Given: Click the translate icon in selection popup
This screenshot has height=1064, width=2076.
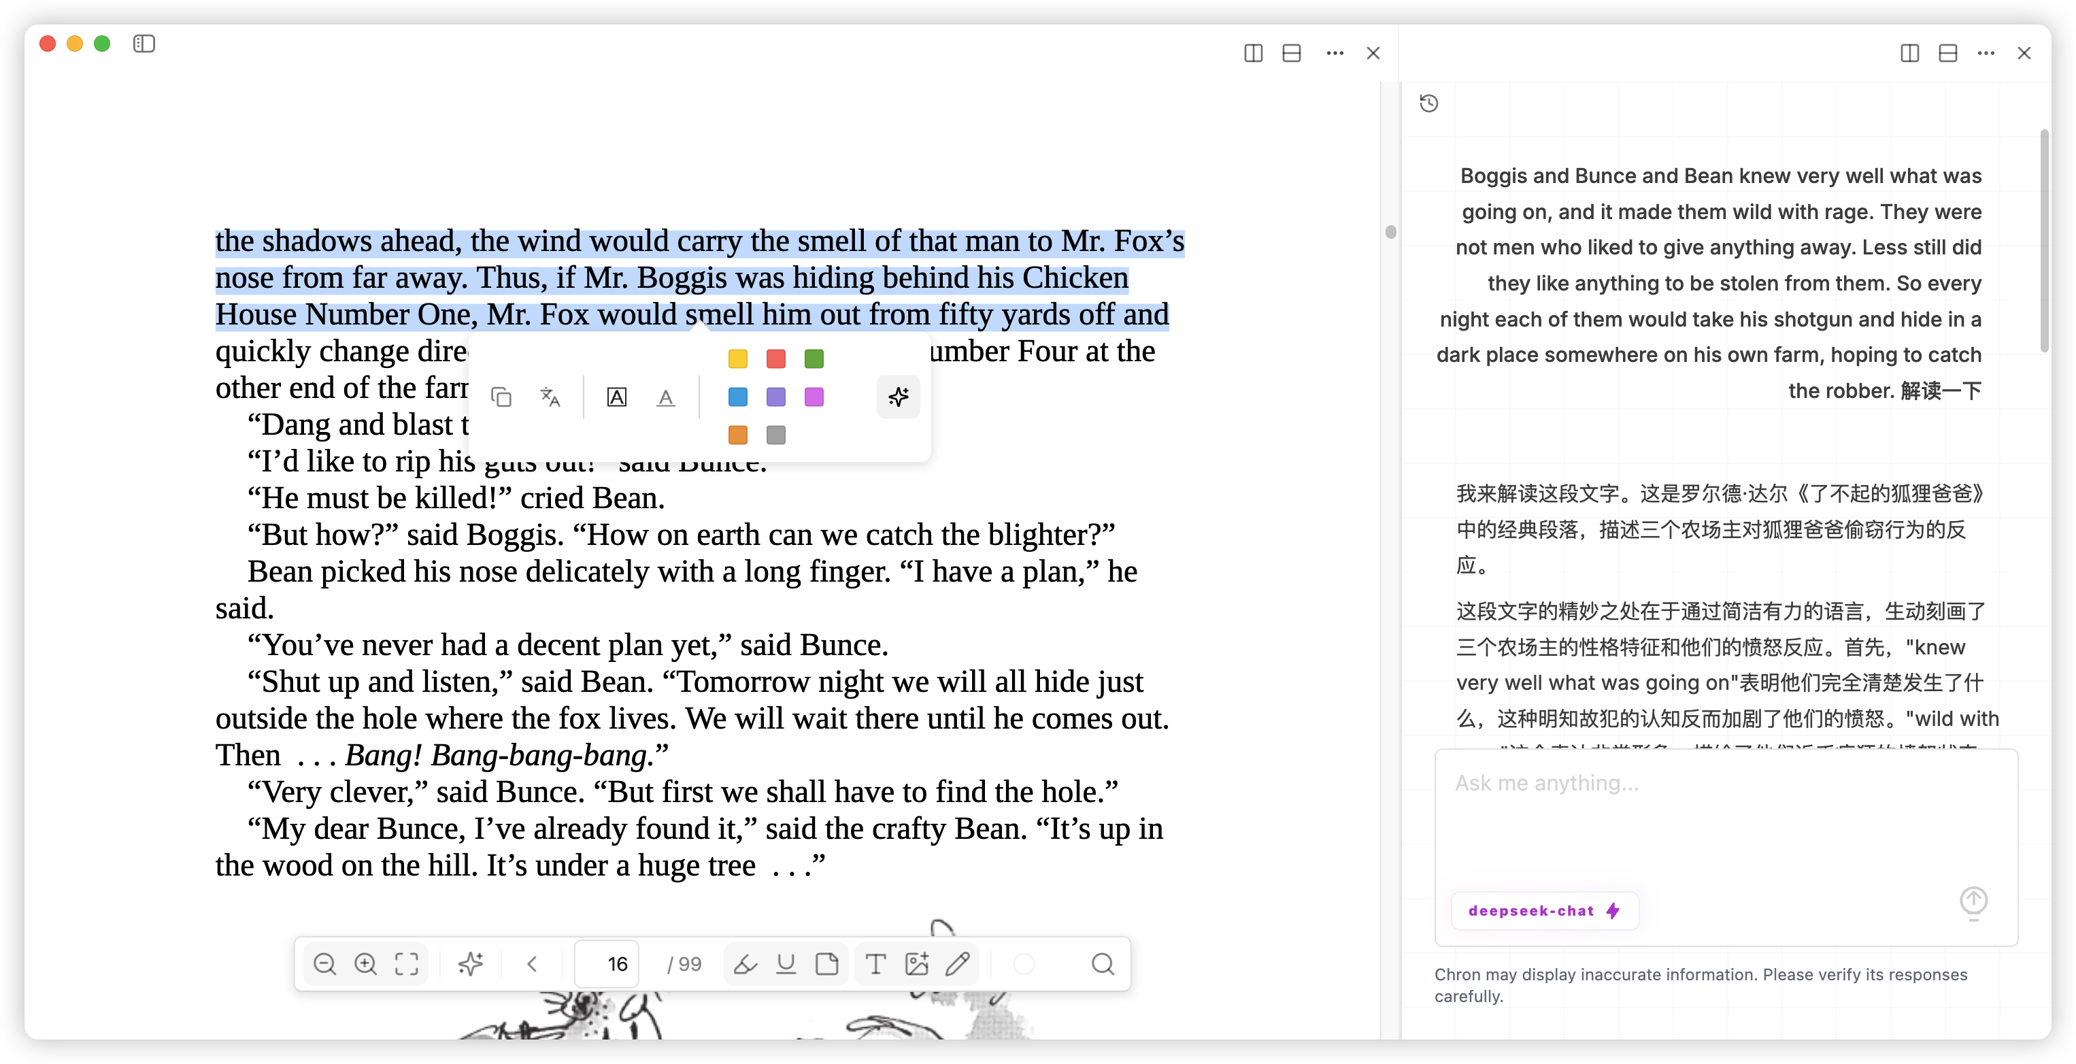Looking at the screenshot, I should click(x=550, y=397).
